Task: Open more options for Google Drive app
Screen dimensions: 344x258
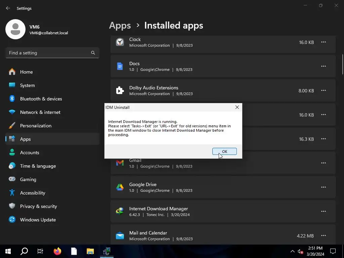Action: coord(324,187)
